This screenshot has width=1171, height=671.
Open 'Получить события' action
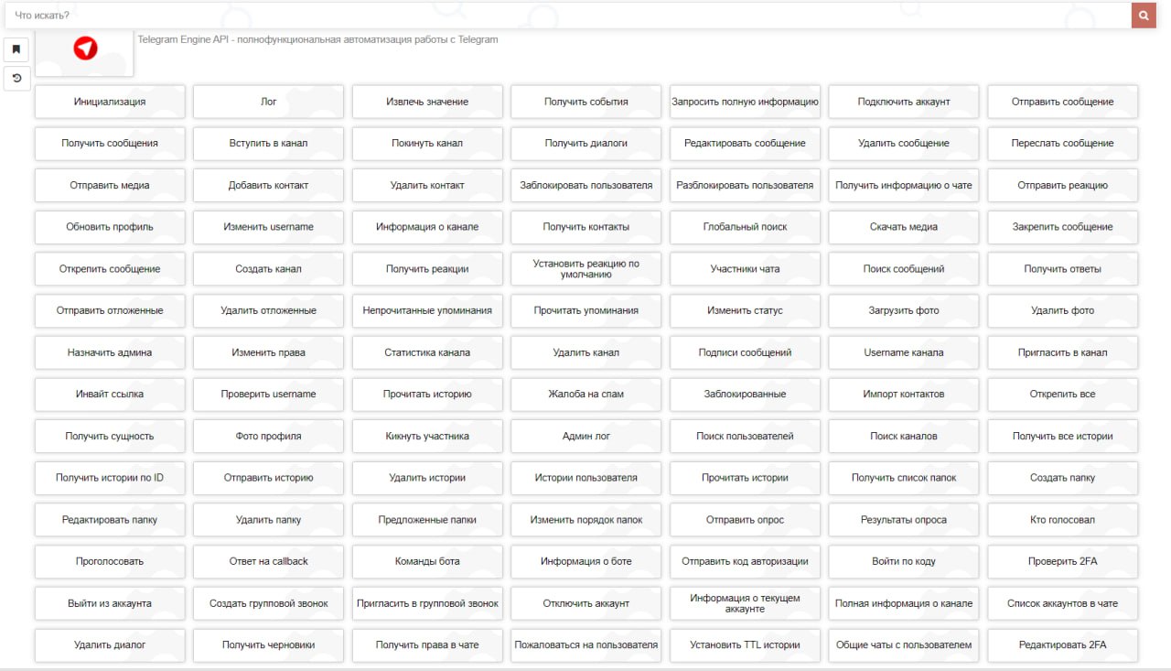(586, 102)
